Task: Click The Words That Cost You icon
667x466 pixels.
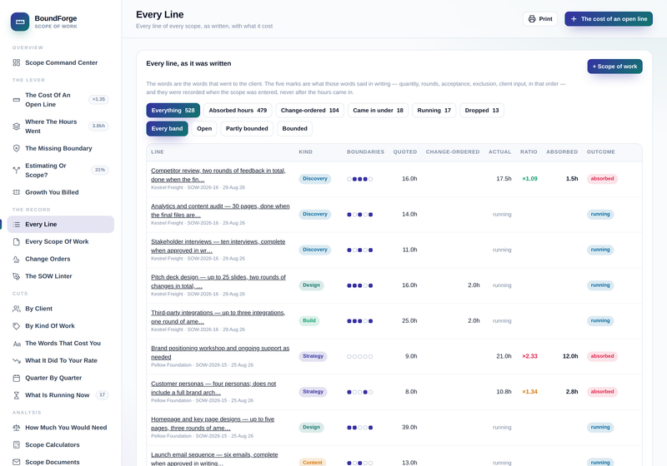Action: click(17, 344)
